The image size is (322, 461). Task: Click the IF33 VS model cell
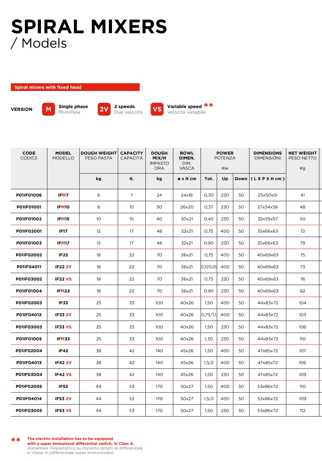pyautogui.click(x=63, y=327)
